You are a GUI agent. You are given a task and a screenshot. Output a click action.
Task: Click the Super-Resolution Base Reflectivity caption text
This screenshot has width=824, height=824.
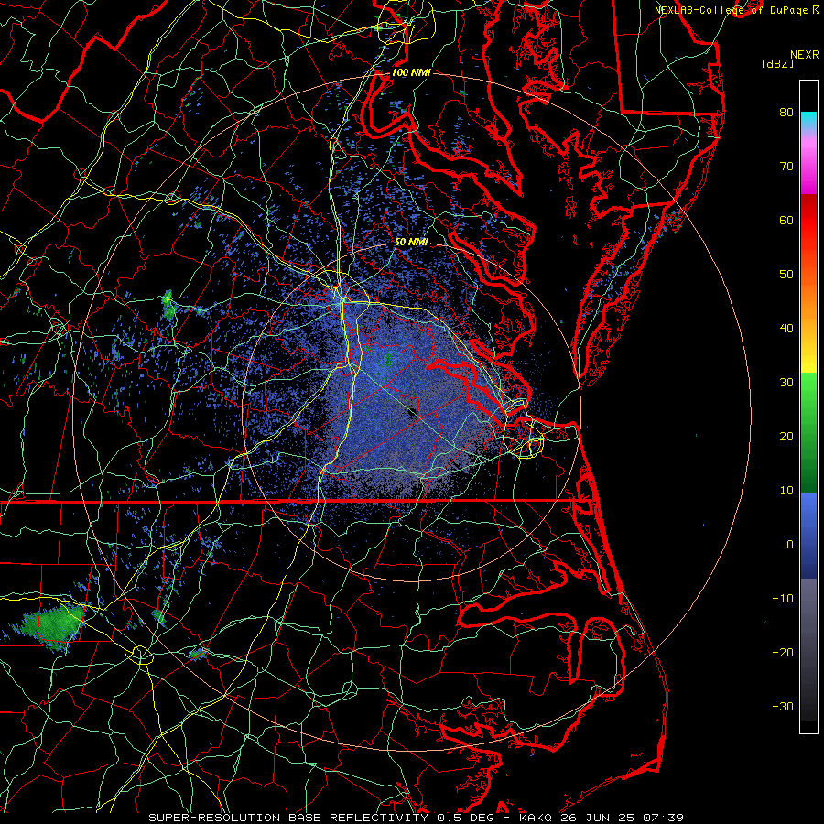pos(417,818)
